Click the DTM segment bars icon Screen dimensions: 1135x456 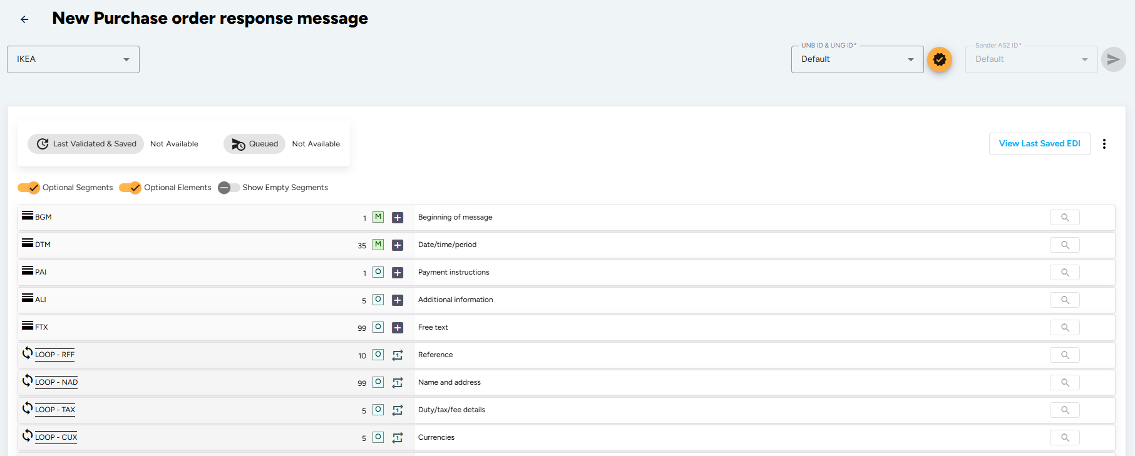[x=28, y=243]
